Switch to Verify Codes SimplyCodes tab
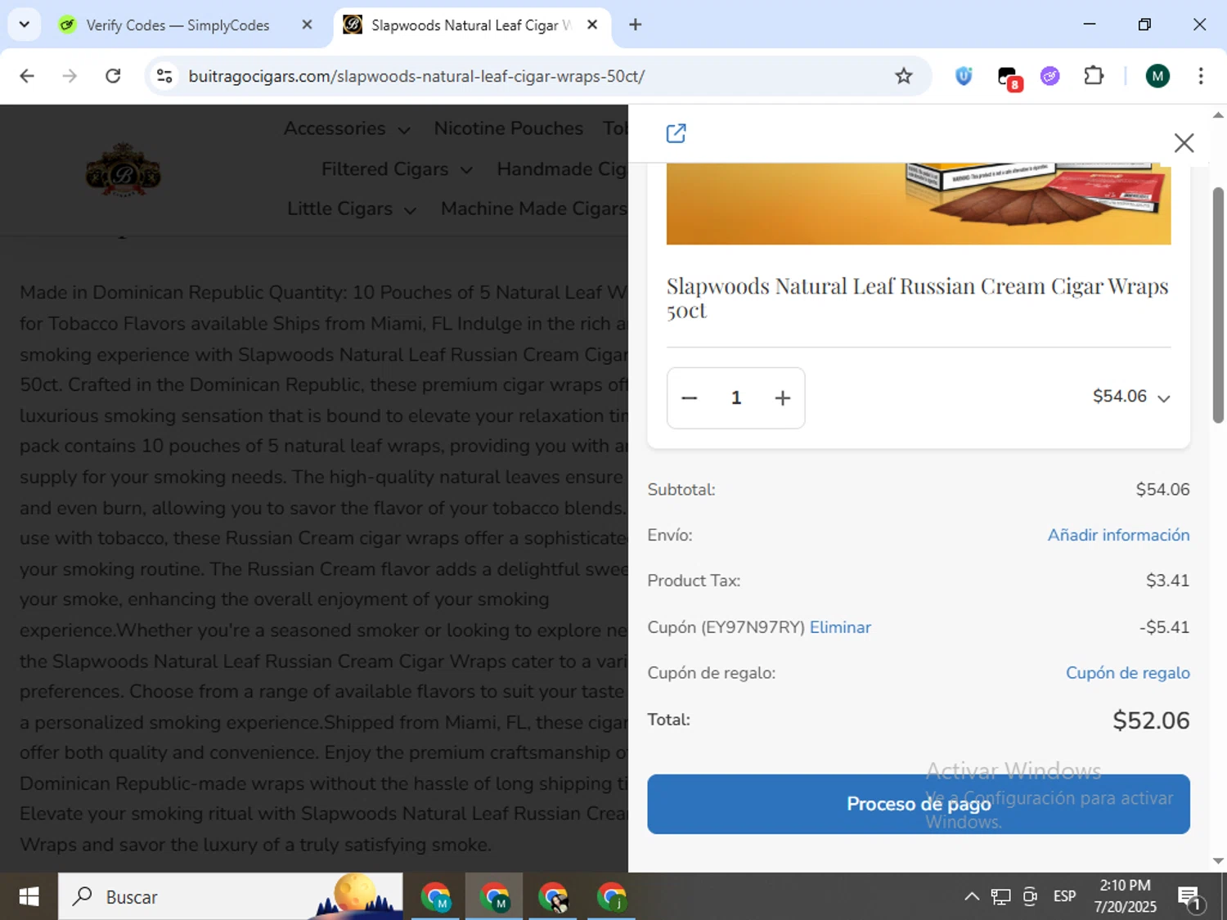Screen dimensions: 1227x920 [178, 25]
